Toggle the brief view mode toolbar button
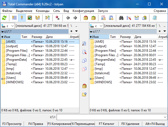This screenshot has width=168, height=127. 14,18
